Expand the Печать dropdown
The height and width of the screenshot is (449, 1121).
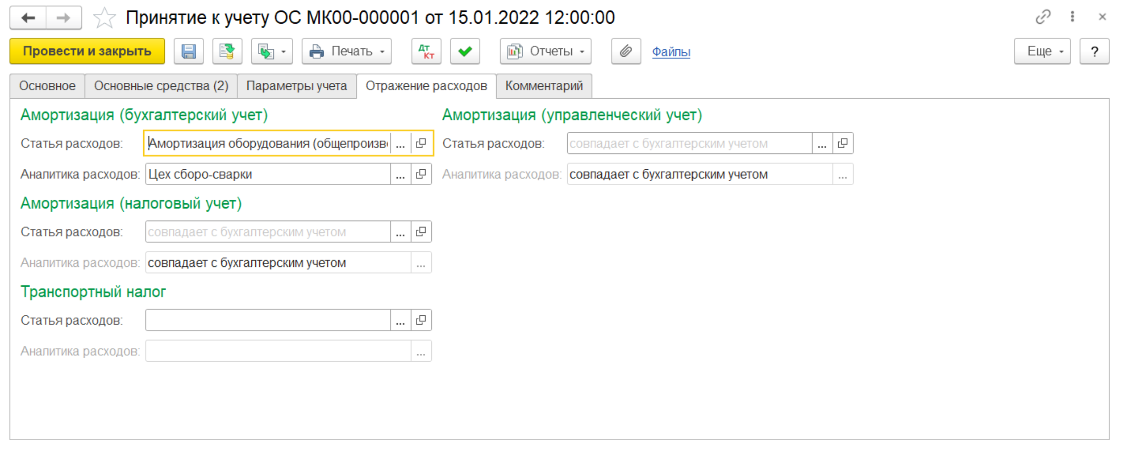(x=347, y=51)
